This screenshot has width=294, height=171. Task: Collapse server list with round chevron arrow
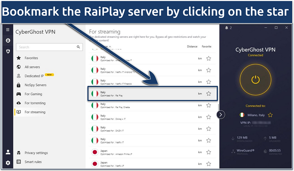(x=221, y=115)
